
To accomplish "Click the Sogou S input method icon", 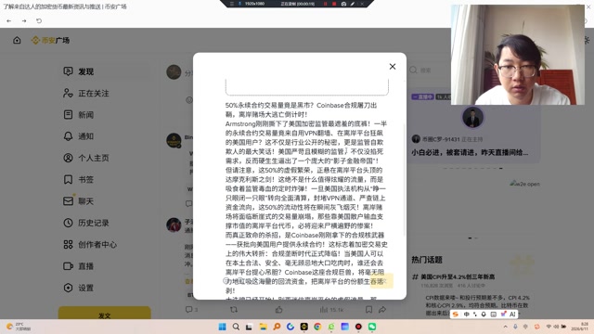I will 456,315.
